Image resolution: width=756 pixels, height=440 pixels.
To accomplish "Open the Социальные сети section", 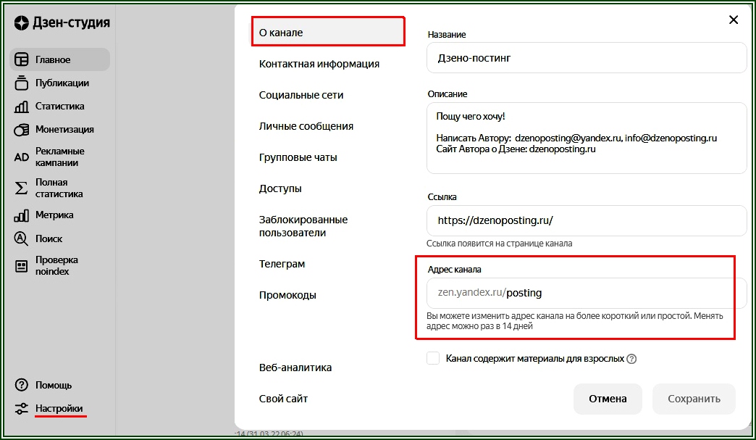I will coord(301,95).
